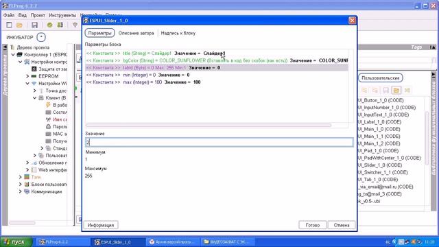Click the Отмена button
This screenshot has width=439, height=247.
click(342, 225)
